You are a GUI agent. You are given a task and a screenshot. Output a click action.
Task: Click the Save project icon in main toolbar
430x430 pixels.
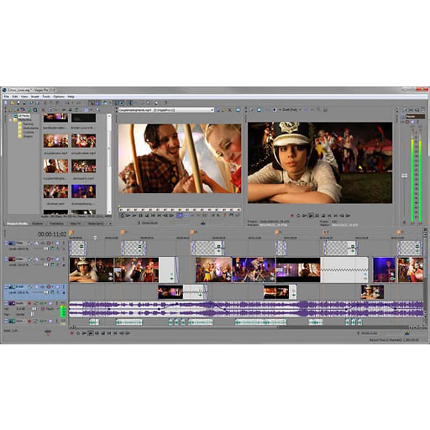click(x=18, y=103)
